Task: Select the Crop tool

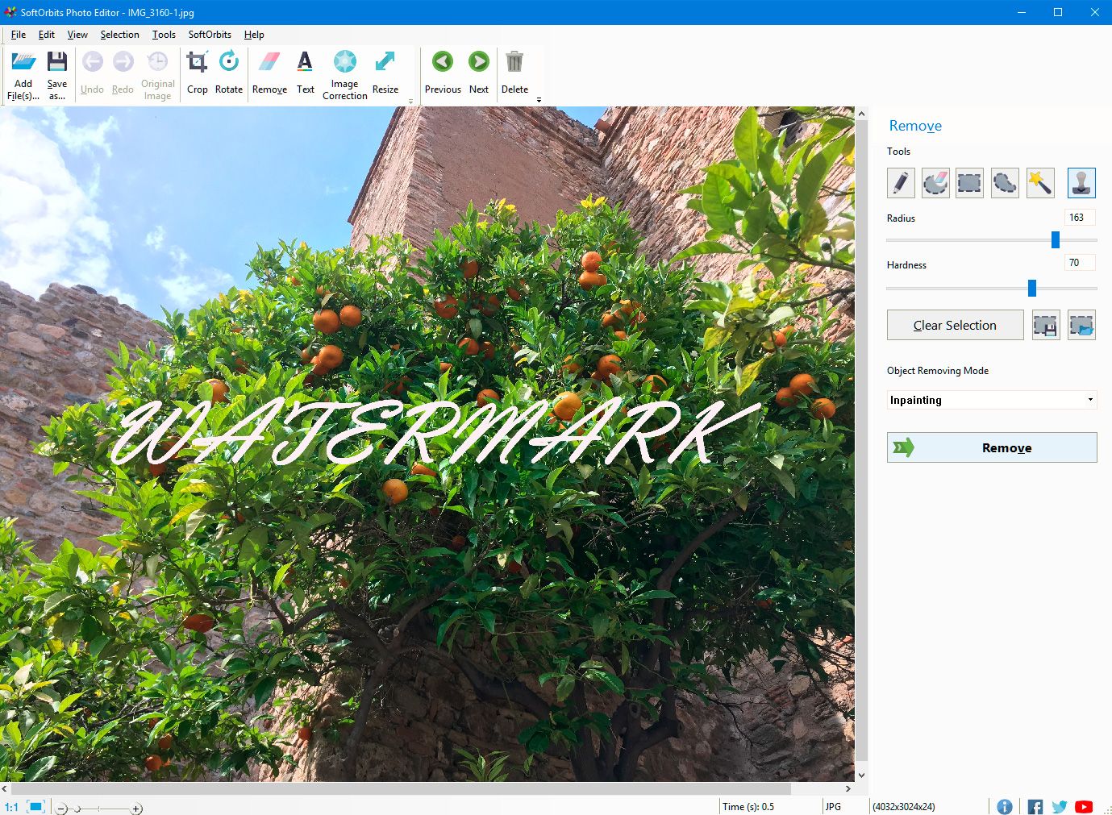Action: click(x=198, y=62)
